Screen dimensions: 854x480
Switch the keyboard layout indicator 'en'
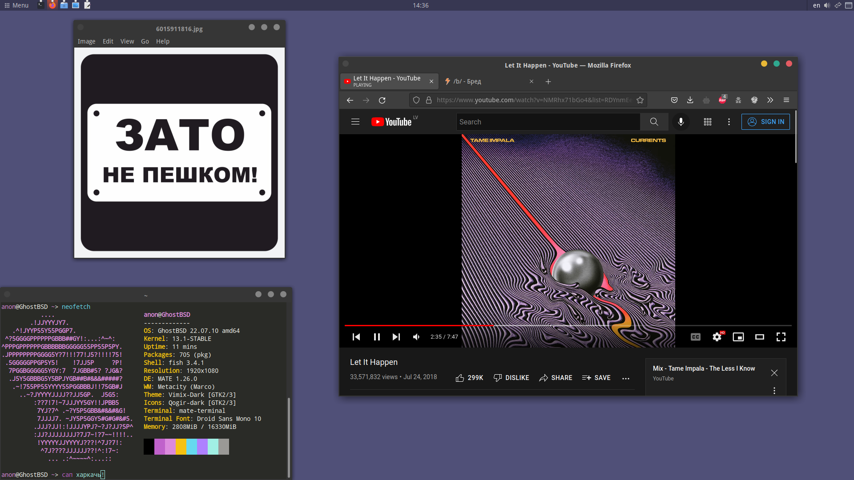[x=817, y=5]
